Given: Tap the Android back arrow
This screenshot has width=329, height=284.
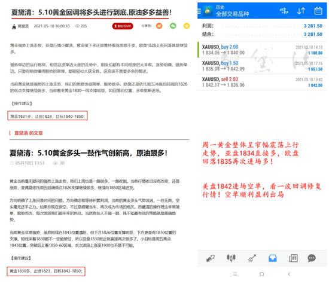Looking at the screenshot, I should pos(289,274).
